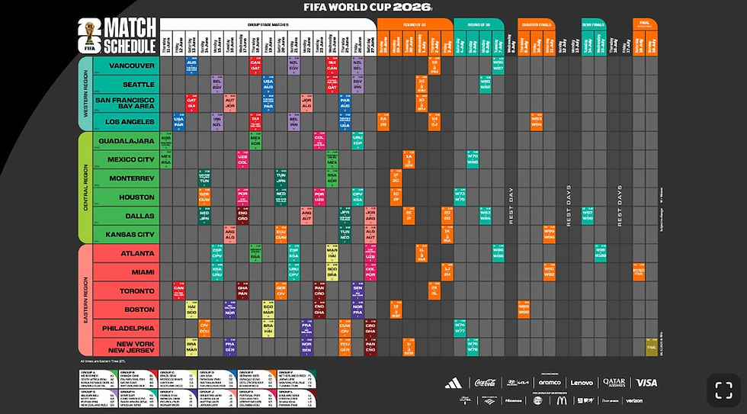747x414 pixels.
Task: Click the Hisense sponsor logo
Action: click(x=513, y=401)
